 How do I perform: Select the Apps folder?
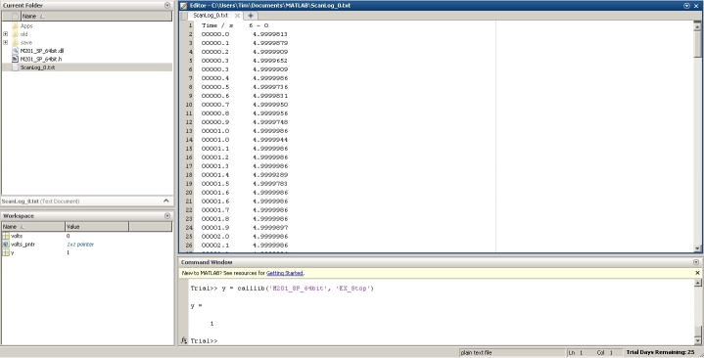click(x=26, y=26)
